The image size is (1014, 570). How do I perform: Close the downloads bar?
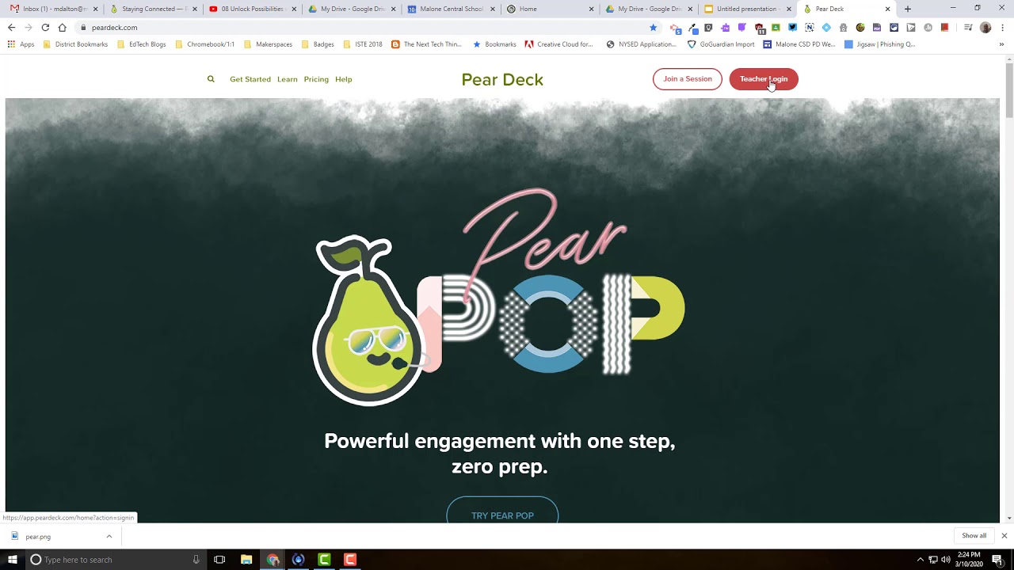coord(1004,536)
